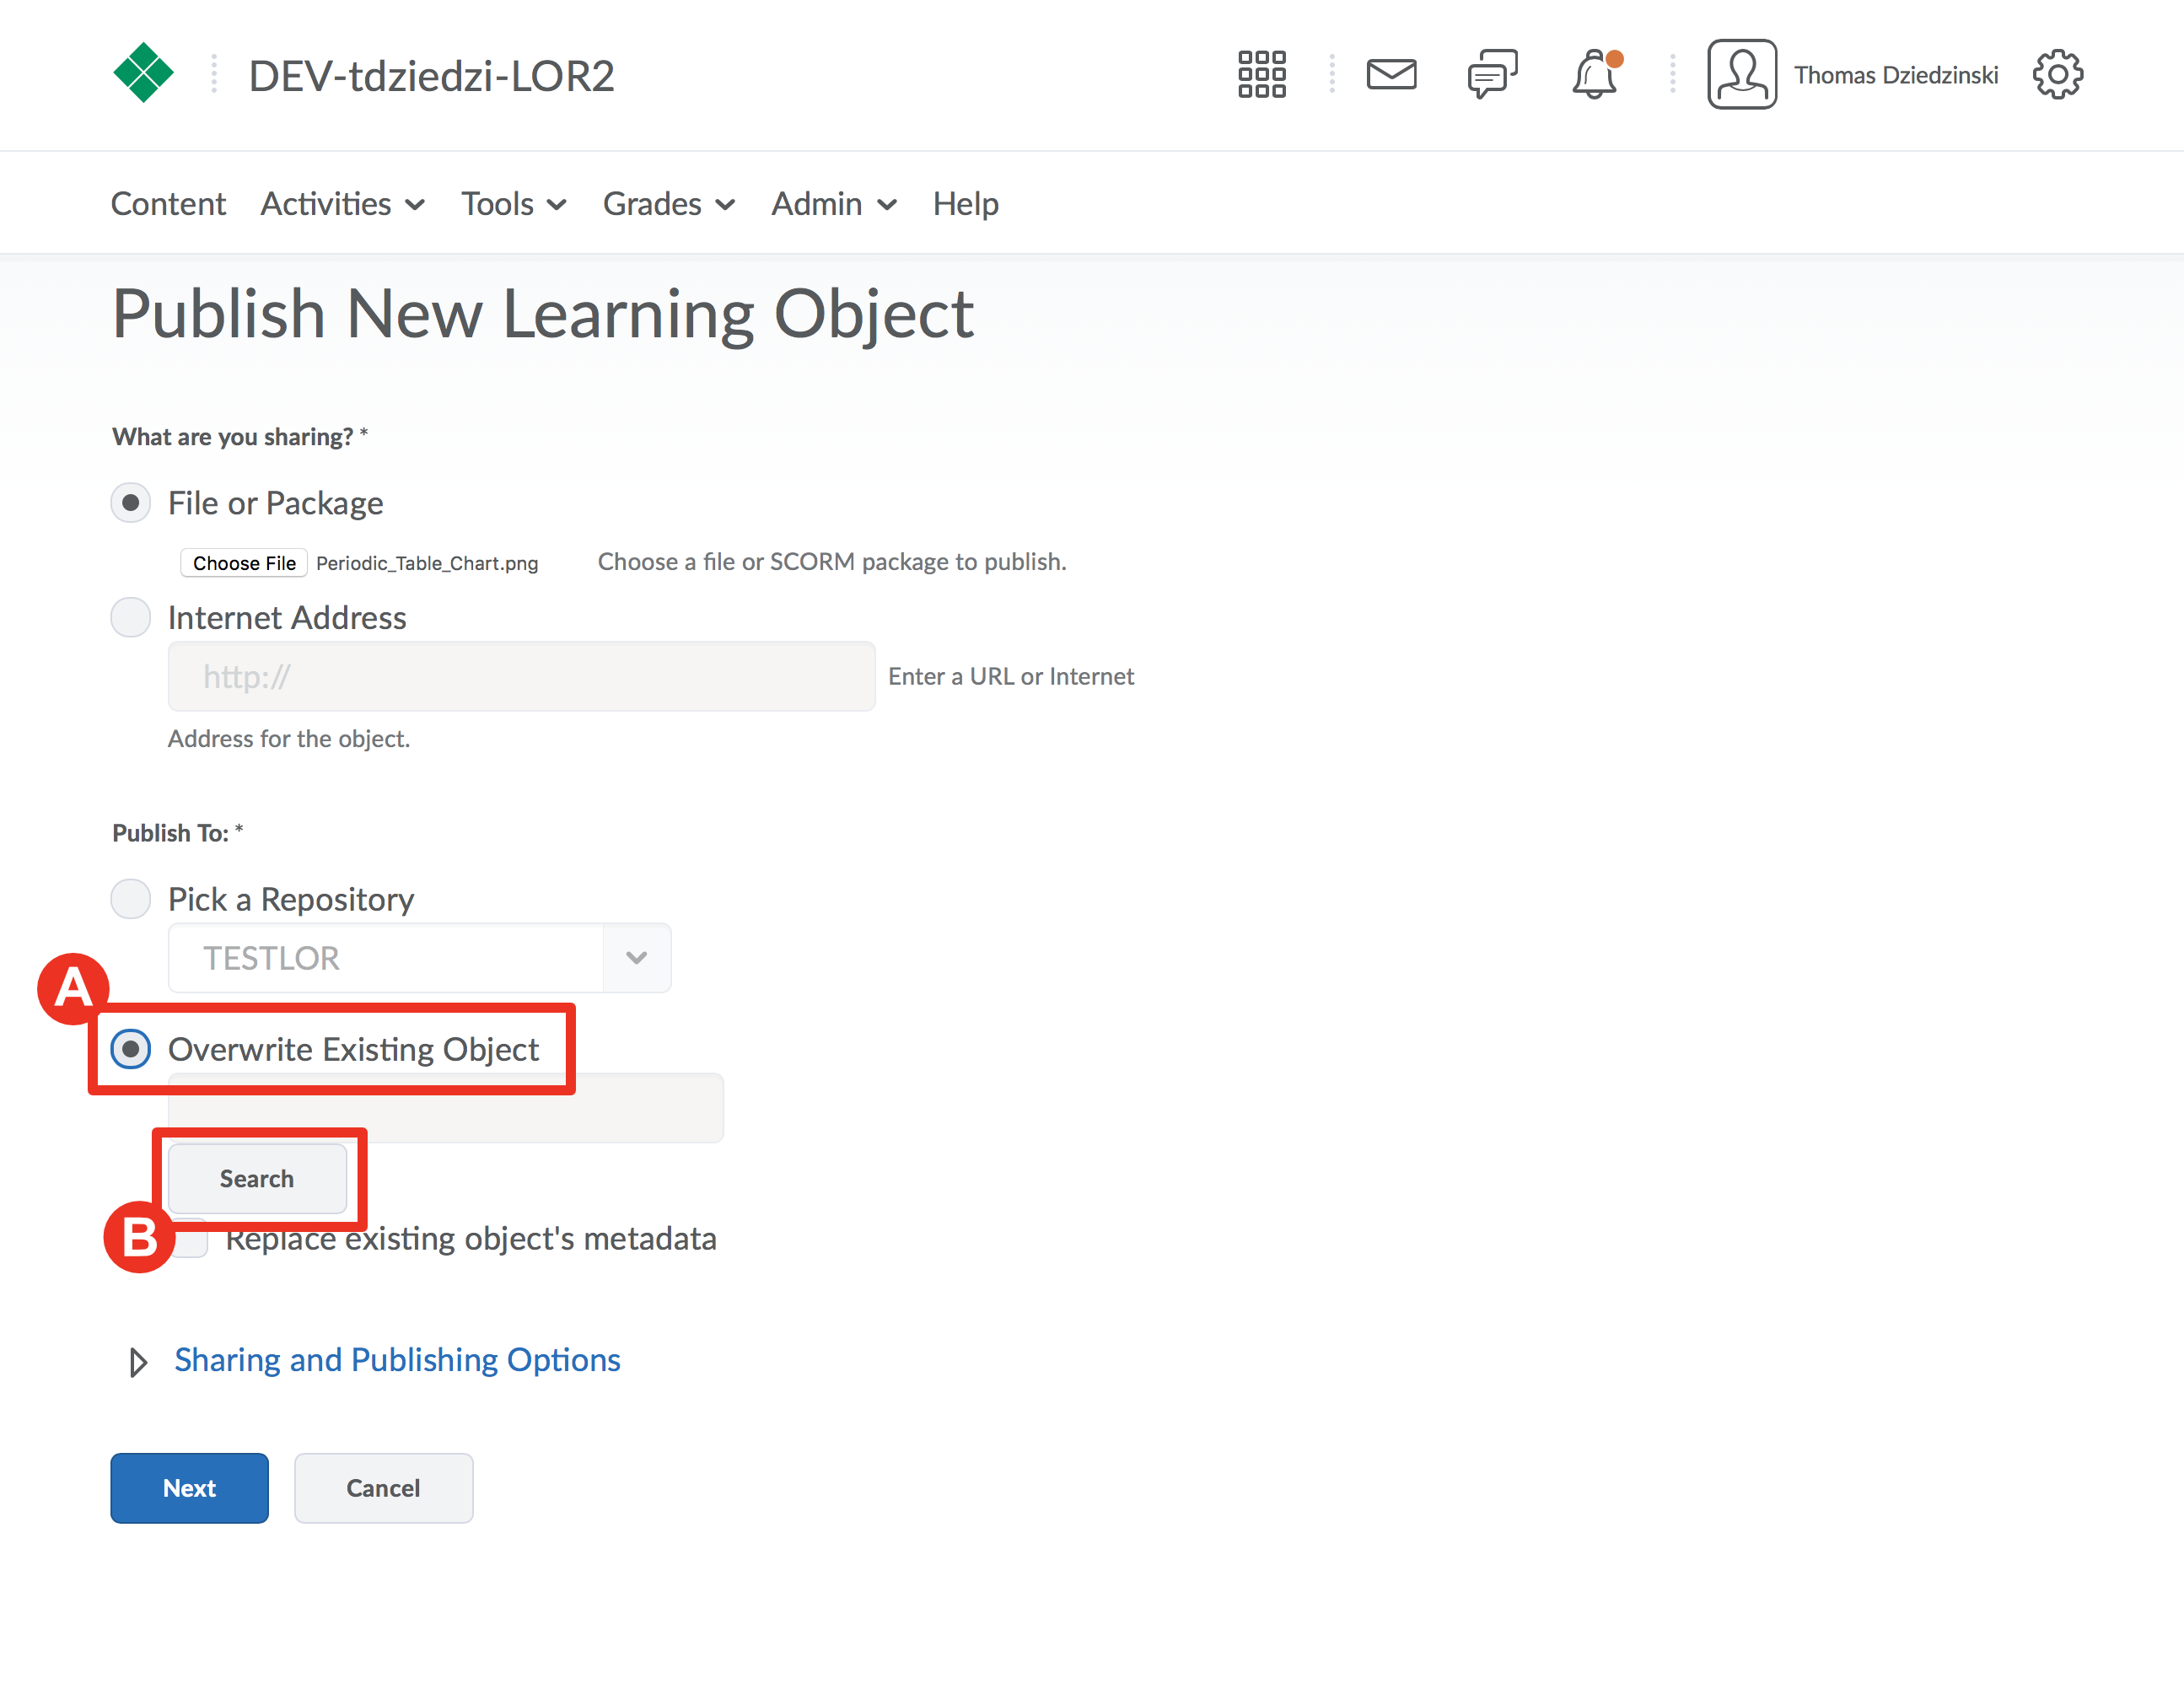The image size is (2184, 1689).
Task: Click the overwrite object text field
Action: (x=445, y=1107)
